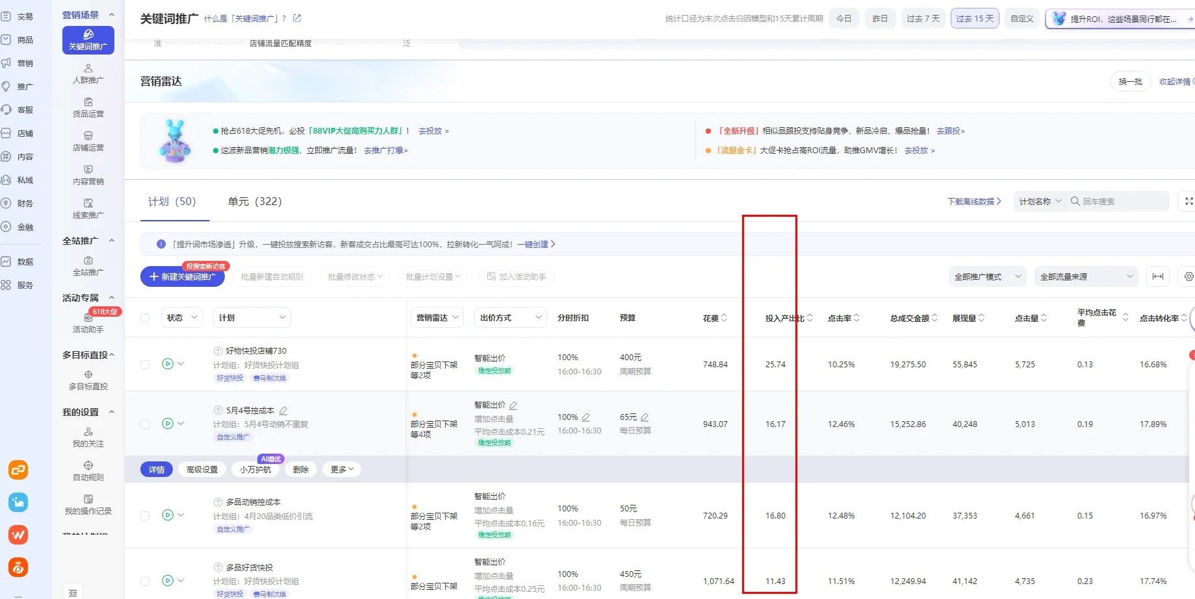Switch to the 单元 (322) tab

pyautogui.click(x=255, y=202)
